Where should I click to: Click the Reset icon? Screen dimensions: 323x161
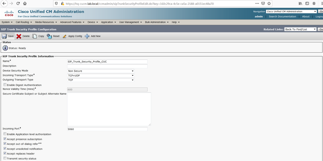[x=49, y=36]
